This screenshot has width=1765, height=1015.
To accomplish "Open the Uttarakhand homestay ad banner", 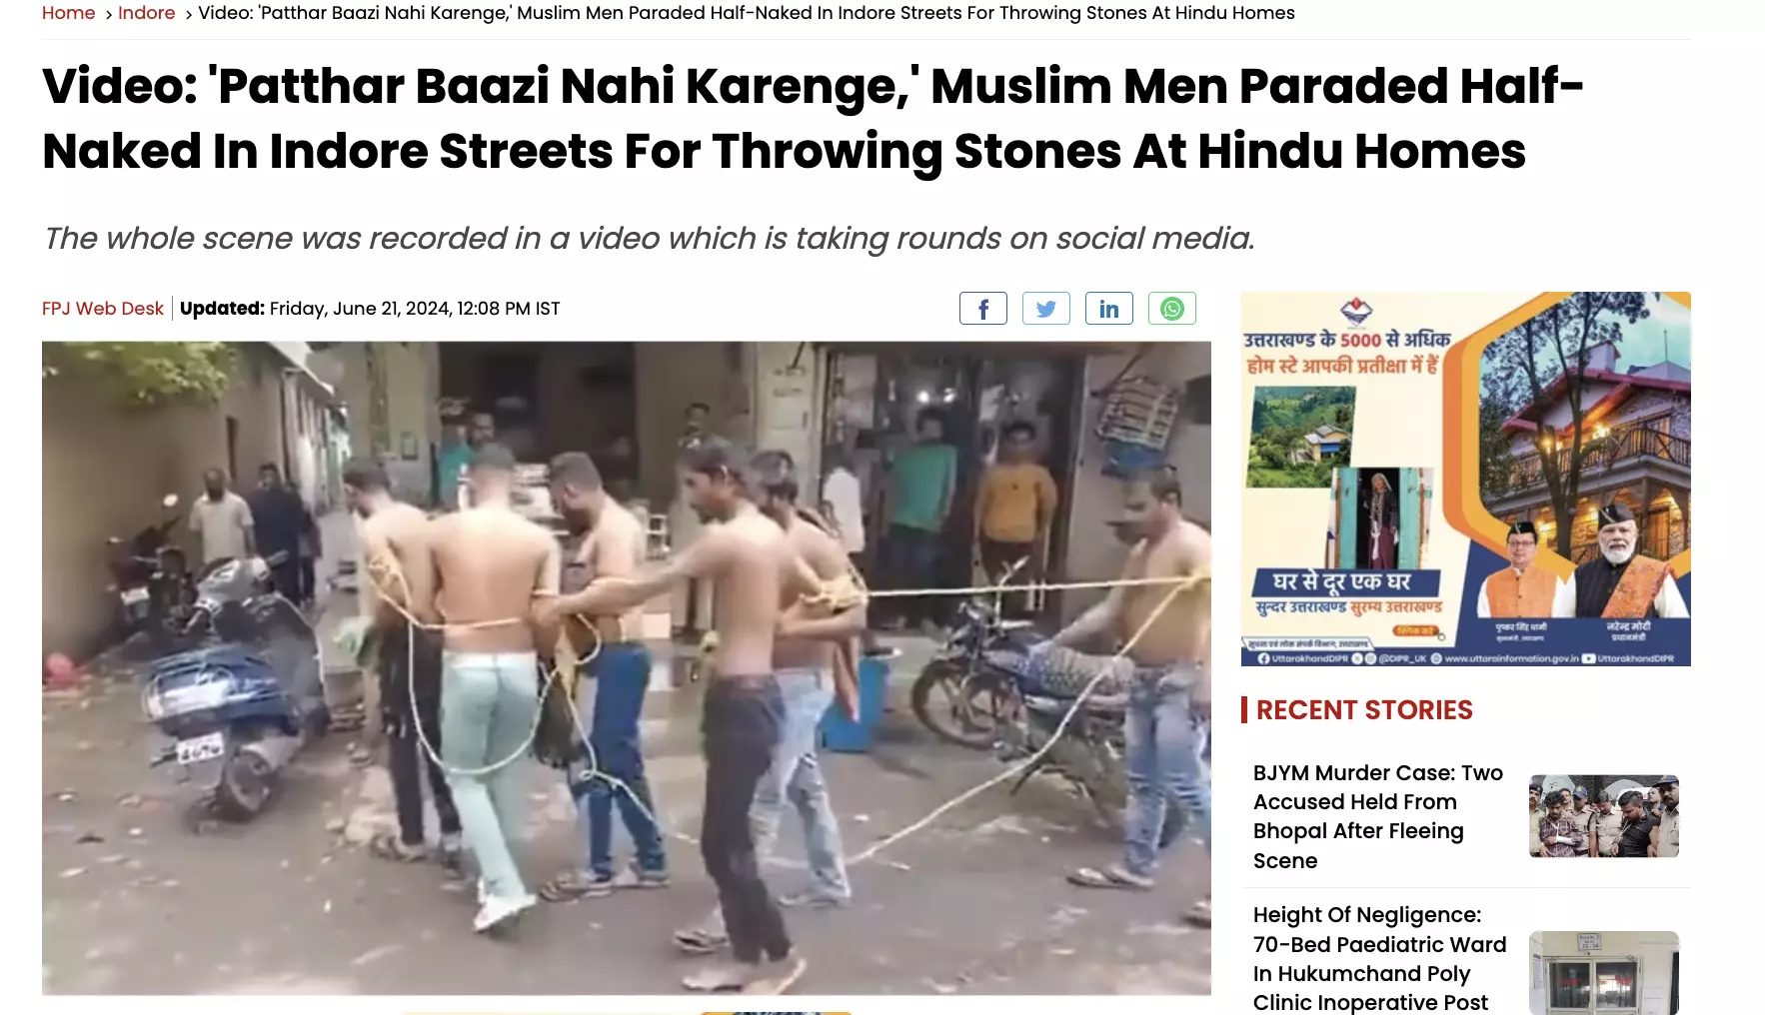I will pos(1465,479).
